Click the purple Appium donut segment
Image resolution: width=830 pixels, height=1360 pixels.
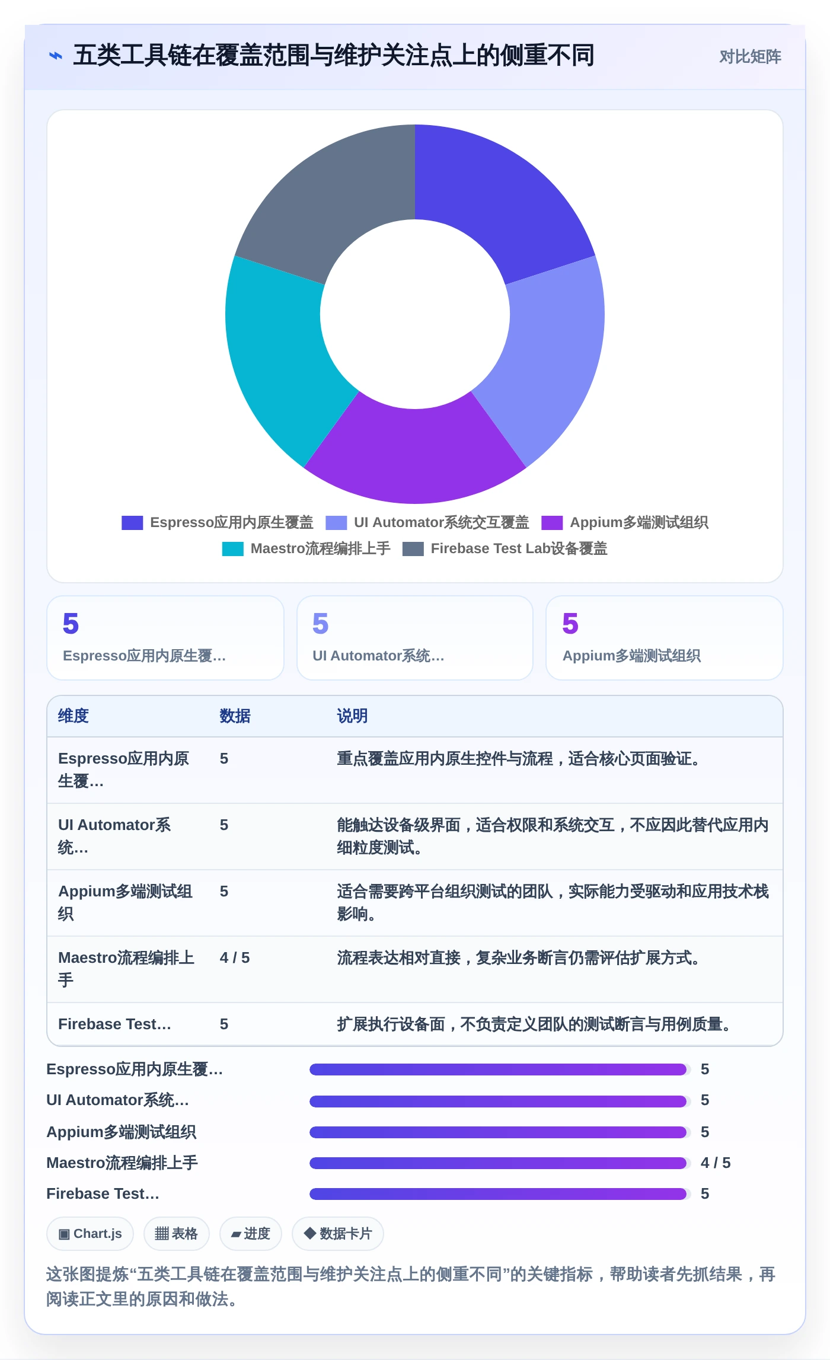415,456
